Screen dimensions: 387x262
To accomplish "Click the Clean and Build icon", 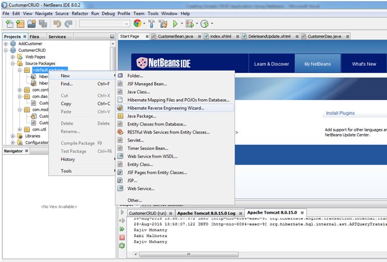I will (x=163, y=24).
